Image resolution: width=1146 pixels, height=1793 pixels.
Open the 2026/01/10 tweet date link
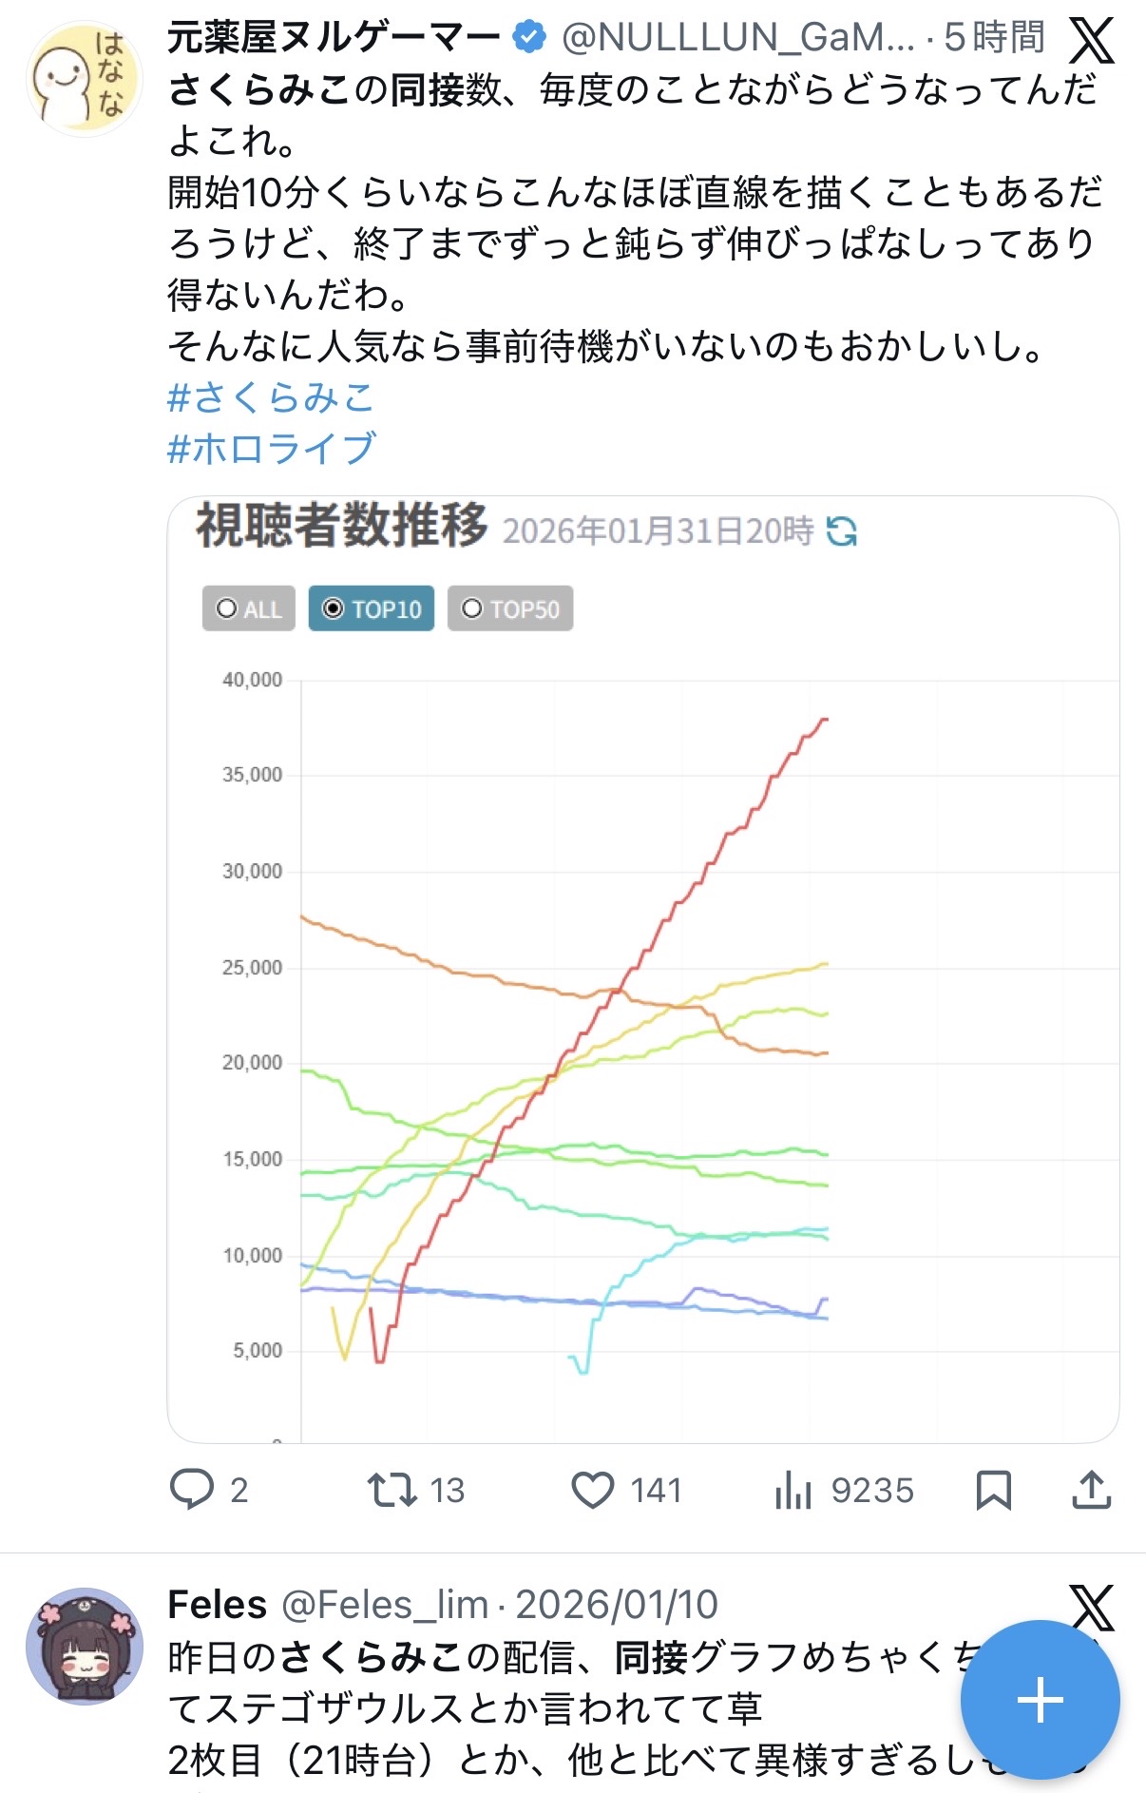coord(617,1605)
